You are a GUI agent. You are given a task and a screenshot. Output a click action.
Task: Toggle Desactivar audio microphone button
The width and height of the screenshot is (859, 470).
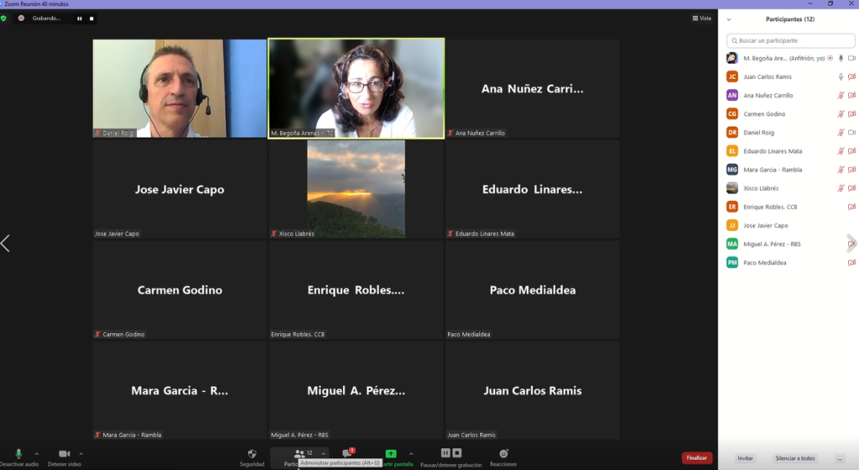click(x=18, y=454)
